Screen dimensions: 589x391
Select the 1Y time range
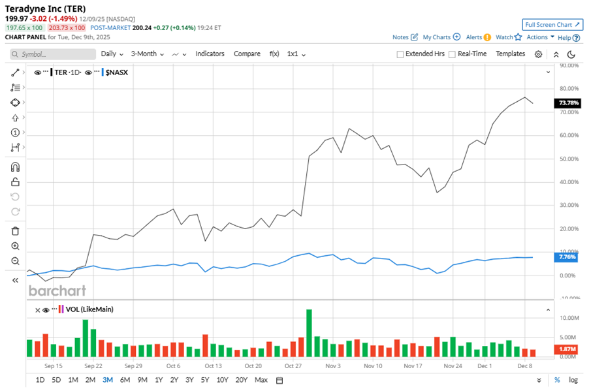pyautogui.click(x=159, y=380)
